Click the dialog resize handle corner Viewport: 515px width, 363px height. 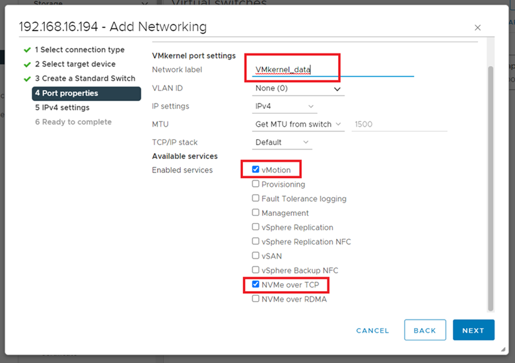coord(503,350)
